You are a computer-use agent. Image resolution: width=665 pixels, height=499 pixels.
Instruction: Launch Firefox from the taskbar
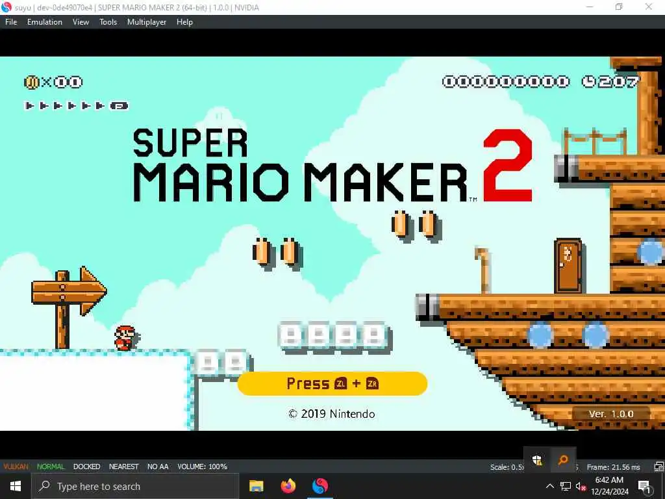point(288,486)
